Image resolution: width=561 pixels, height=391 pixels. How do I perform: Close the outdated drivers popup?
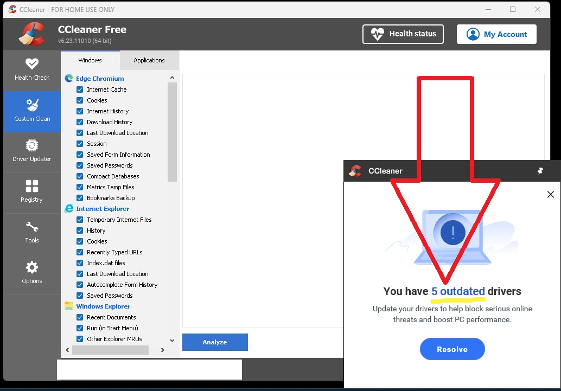click(551, 194)
